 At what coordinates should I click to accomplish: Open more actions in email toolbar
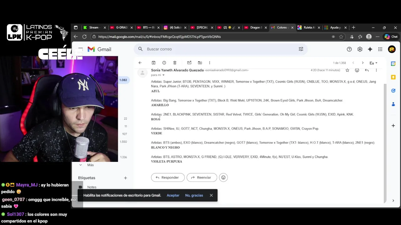210,63
